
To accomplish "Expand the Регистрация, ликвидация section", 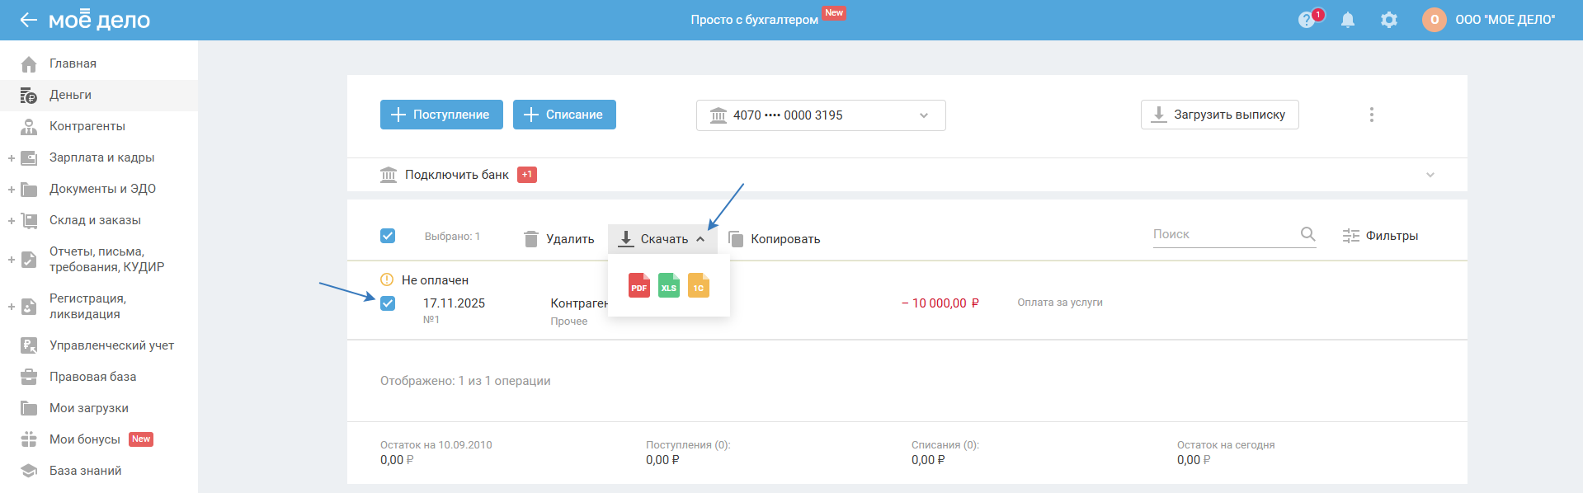I will 12,307.
